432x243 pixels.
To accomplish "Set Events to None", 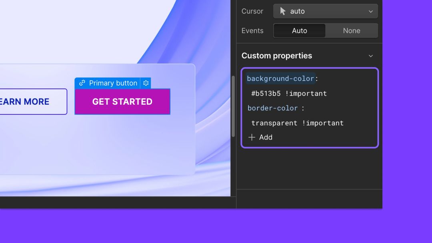I will point(351,30).
